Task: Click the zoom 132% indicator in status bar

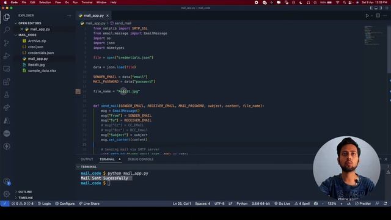Action: (x=332, y=204)
